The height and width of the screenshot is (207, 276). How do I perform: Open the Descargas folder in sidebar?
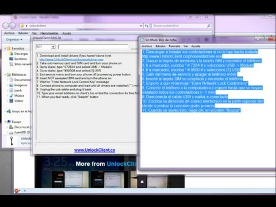coord(21,54)
